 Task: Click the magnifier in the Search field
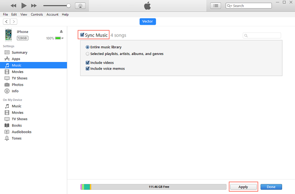coord(229,6)
